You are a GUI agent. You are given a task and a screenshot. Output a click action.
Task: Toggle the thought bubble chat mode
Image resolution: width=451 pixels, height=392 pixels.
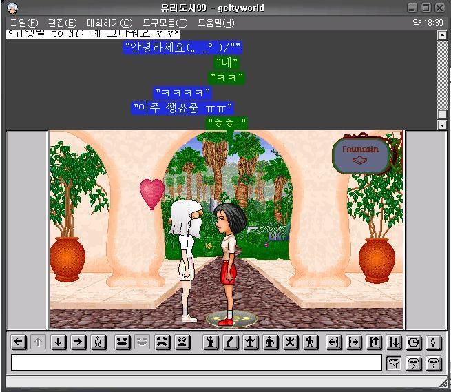coord(414,363)
